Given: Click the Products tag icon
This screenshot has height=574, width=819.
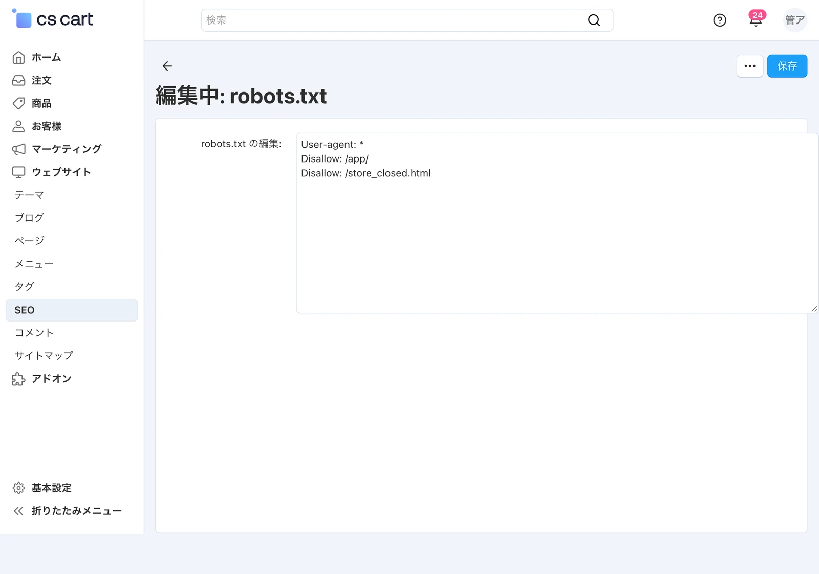Looking at the screenshot, I should click(x=18, y=103).
